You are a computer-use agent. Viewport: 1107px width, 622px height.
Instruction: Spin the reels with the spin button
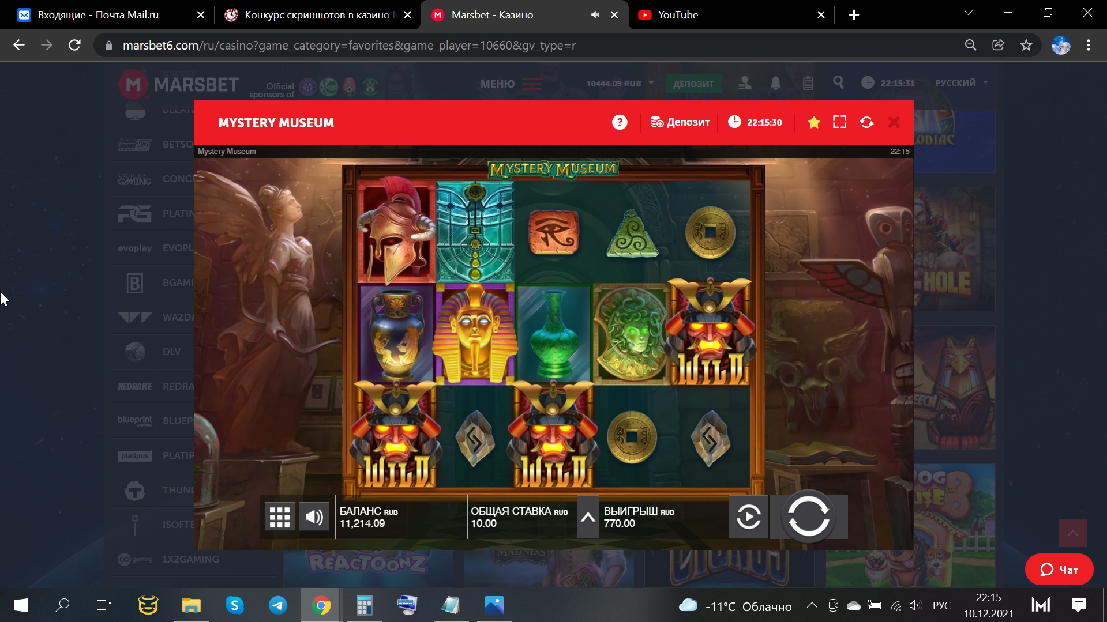(x=809, y=517)
